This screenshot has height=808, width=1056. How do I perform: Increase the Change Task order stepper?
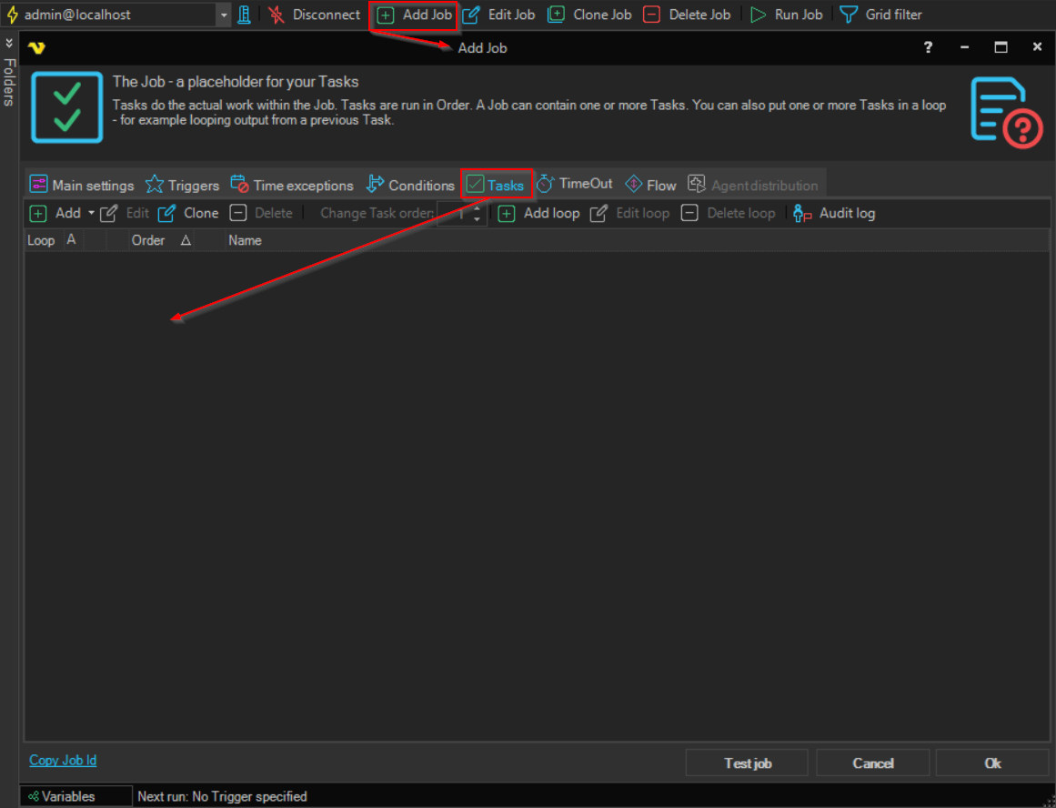click(x=478, y=208)
